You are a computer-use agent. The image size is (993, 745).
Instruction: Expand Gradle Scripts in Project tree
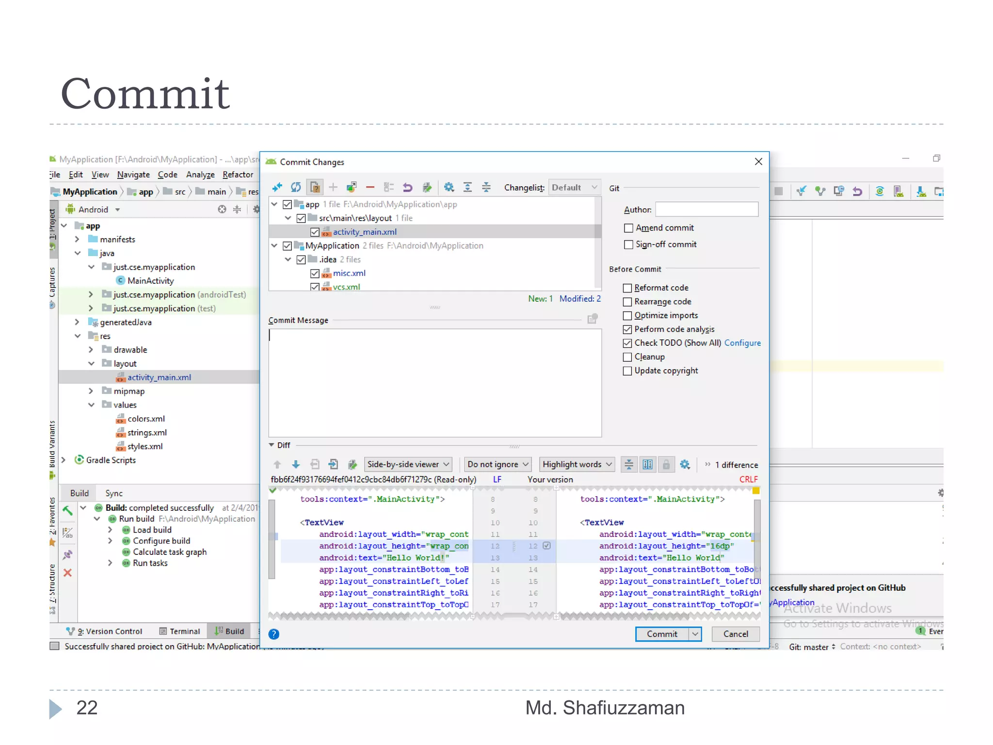click(x=64, y=460)
